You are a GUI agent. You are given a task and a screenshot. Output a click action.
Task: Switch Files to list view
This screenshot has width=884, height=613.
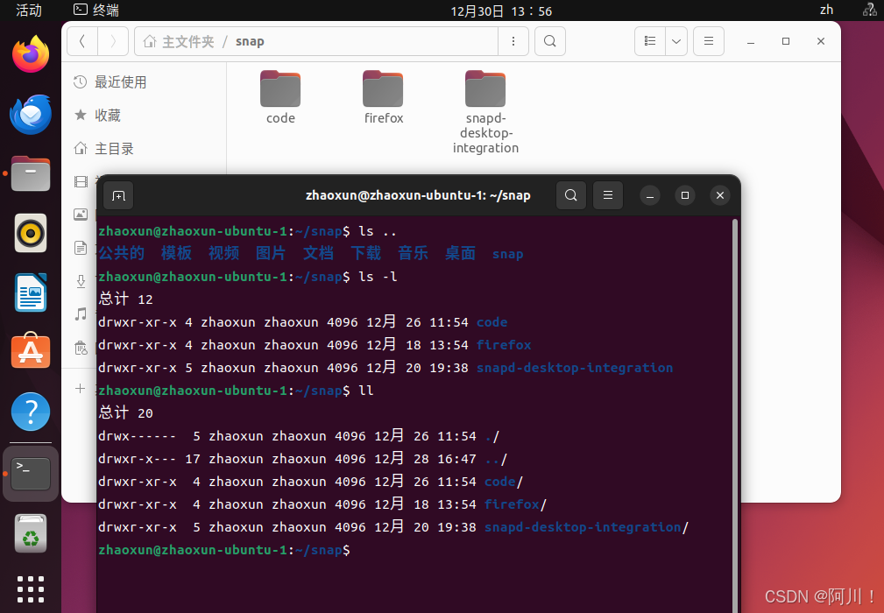[650, 41]
